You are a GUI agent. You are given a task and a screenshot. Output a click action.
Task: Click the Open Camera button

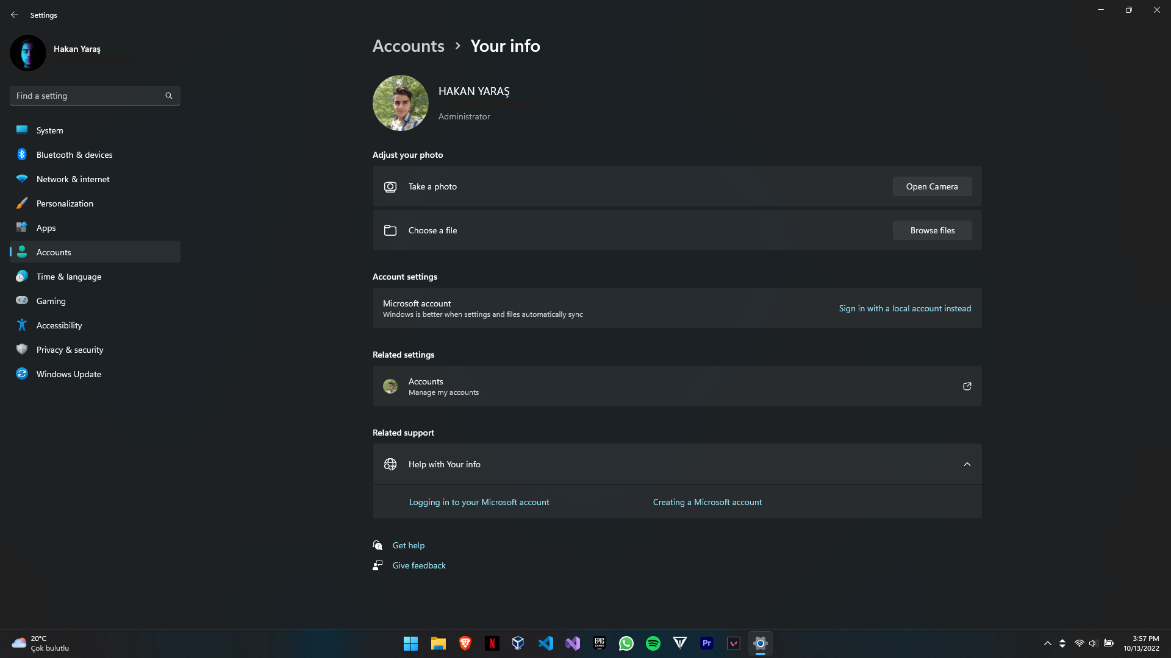(931, 186)
